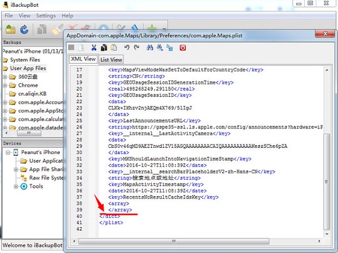This screenshot has height=253, width=338.
Task: Click data string CLKk+IKhzv2nj on line 23
Action: pyautogui.click(x=150, y=108)
